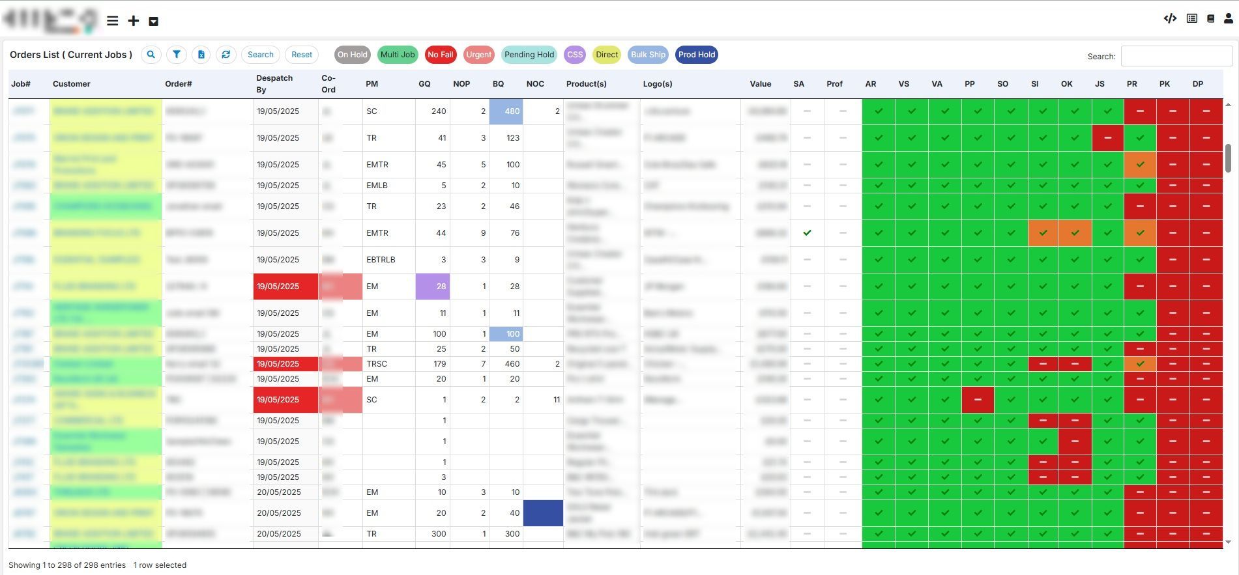This screenshot has height=575, width=1239.
Task: Click the book icon in the top right
Action: [1210, 19]
